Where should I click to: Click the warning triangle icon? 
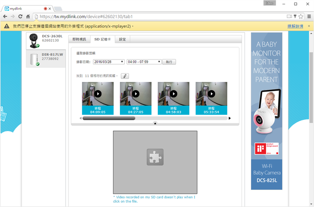click(6, 26)
